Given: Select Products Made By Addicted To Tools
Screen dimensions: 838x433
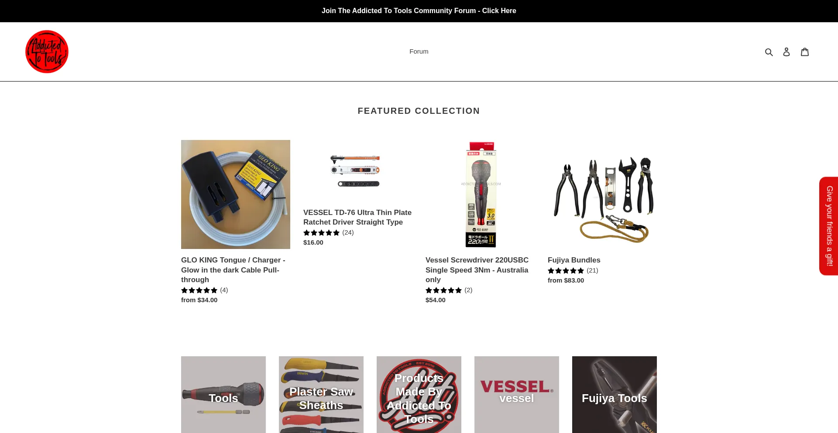Looking at the screenshot, I should [419, 395].
